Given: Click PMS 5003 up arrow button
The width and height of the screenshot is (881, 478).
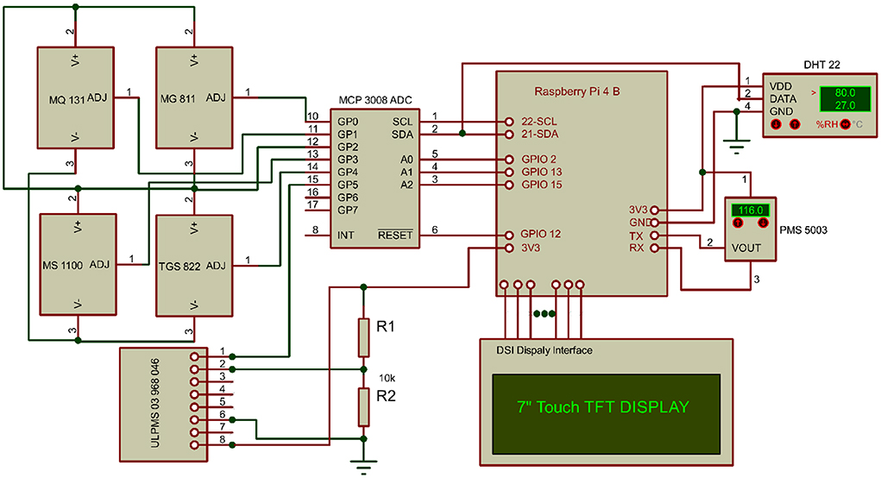Looking at the screenshot, I should tap(739, 223).
